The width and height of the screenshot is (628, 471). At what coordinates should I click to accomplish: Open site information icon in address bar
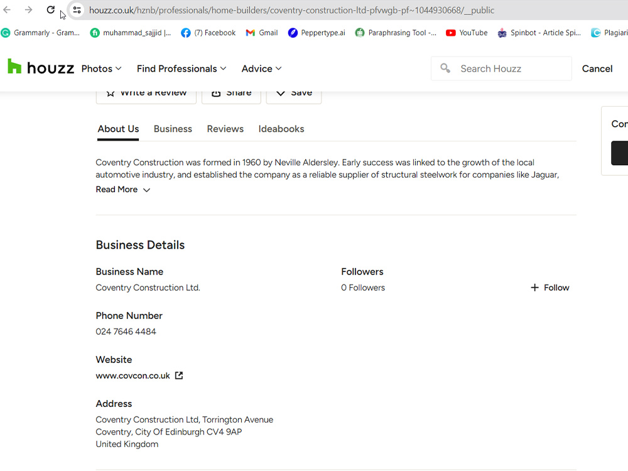pyautogui.click(x=77, y=10)
